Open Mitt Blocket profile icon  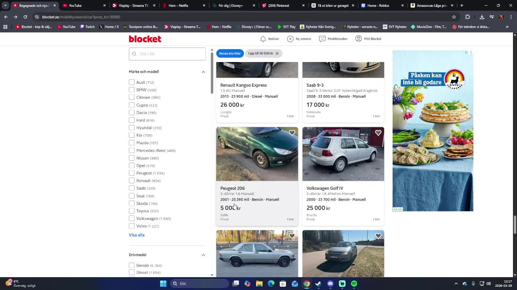tap(358, 39)
